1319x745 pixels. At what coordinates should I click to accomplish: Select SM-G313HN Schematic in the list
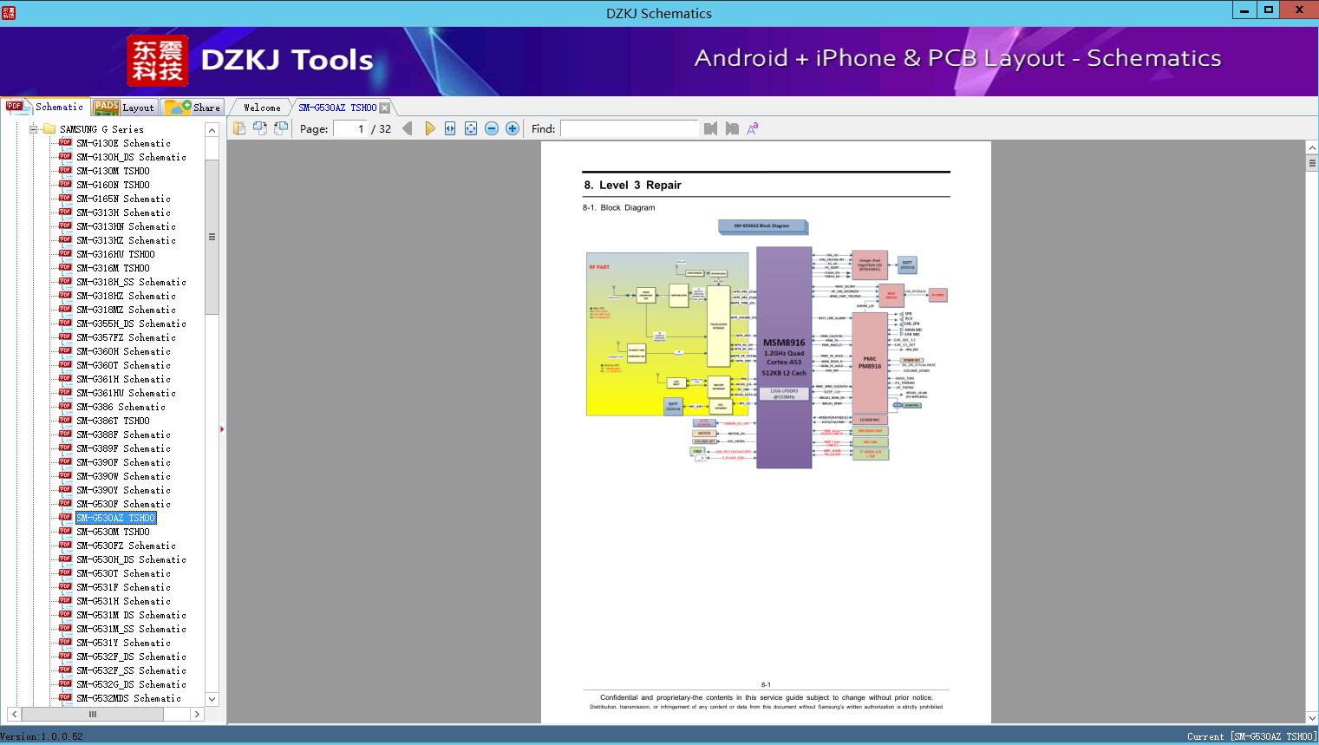[x=126, y=226]
